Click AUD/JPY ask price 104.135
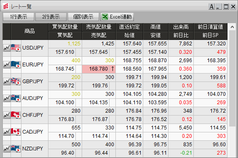The height and width of the screenshot is (158, 238). click(98, 103)
